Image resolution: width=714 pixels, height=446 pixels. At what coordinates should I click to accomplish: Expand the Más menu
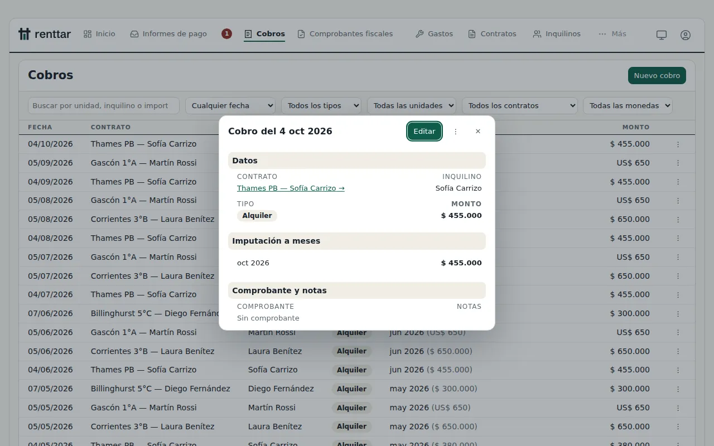pyautogui.click(x=612, y=34)
